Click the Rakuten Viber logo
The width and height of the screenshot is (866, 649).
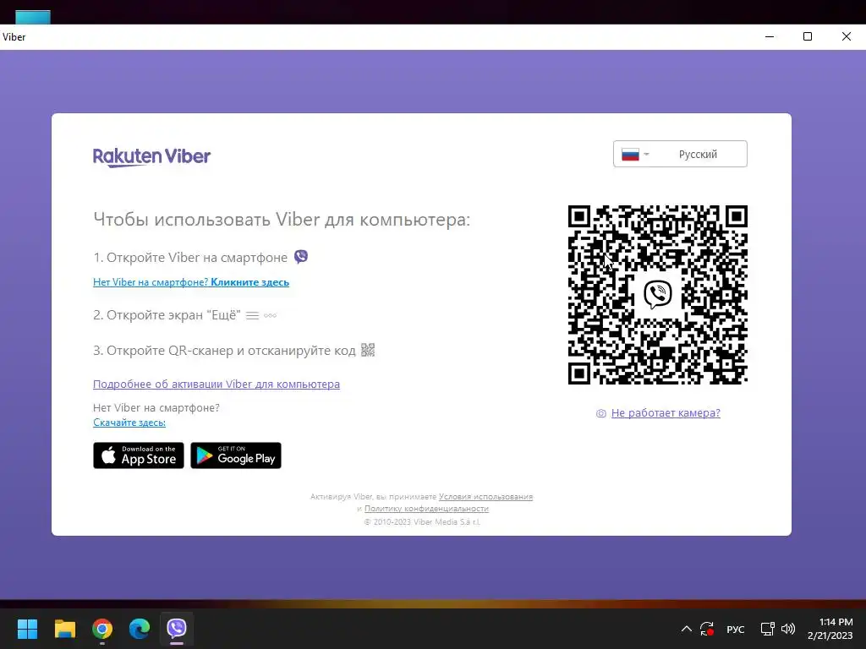point(152,156)
